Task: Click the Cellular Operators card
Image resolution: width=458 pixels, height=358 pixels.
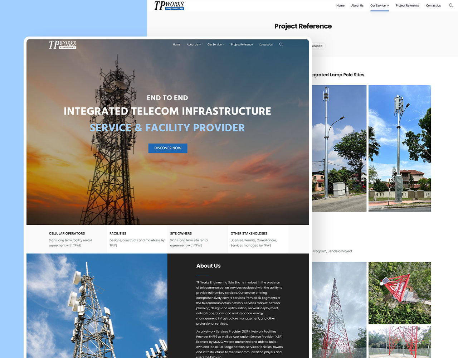Action: (x=70, y=239)
